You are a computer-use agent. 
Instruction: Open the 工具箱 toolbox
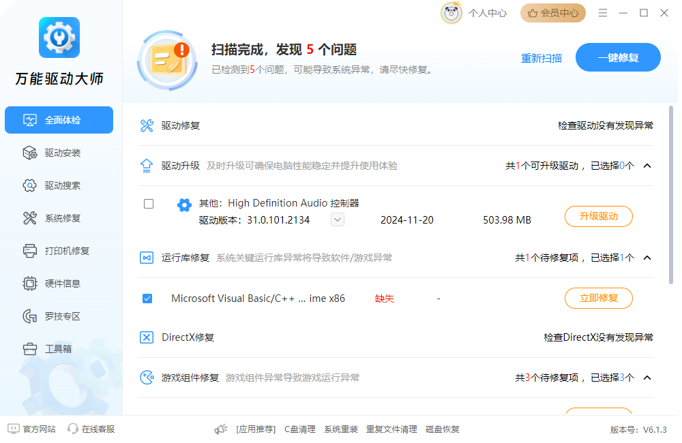coord(59,349)
